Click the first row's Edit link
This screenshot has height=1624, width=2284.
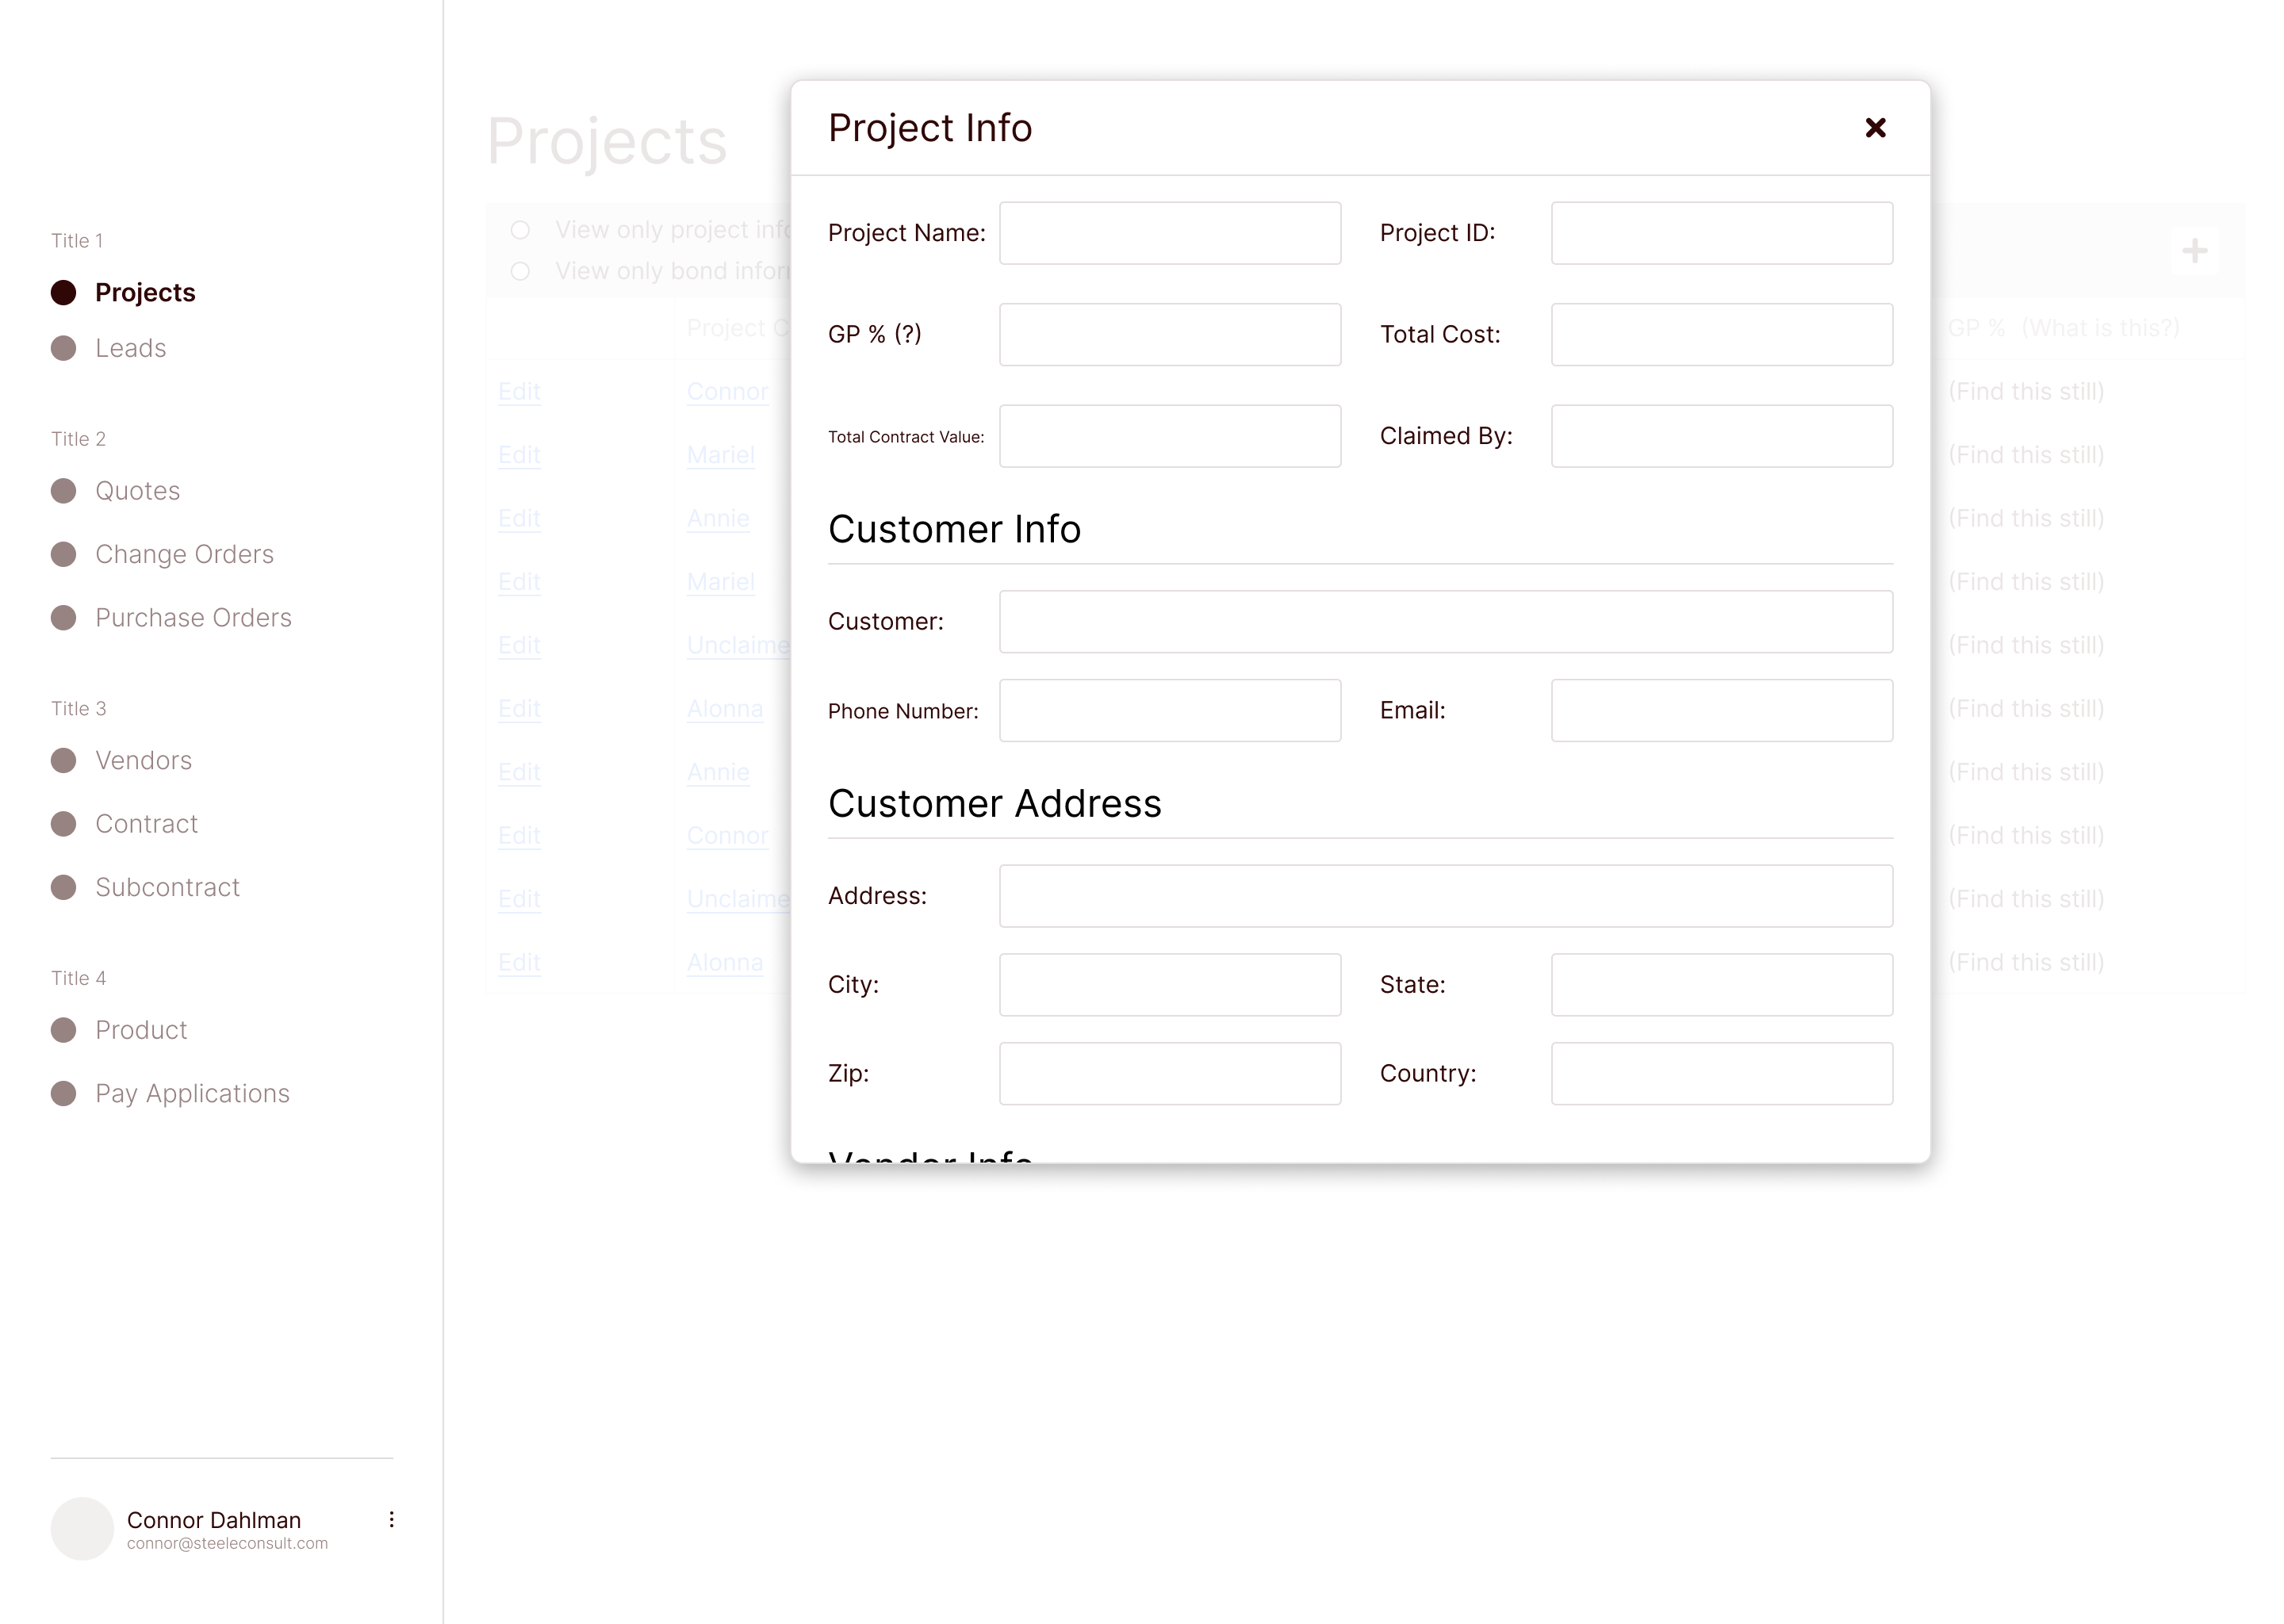519,392
